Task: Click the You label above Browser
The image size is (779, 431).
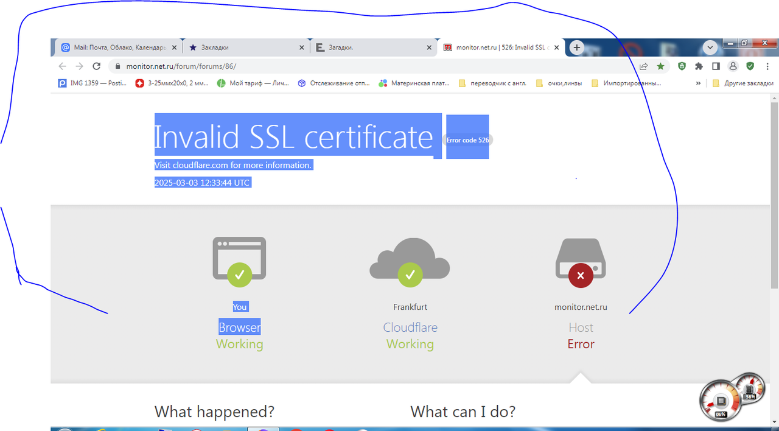Action: [x=240, y=307]
